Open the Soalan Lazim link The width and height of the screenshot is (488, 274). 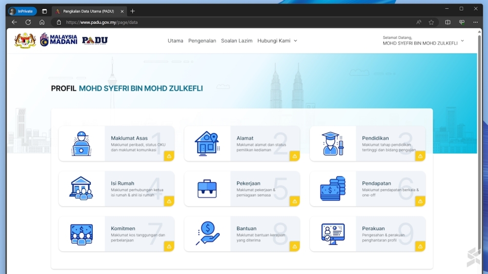pos(237,41)
